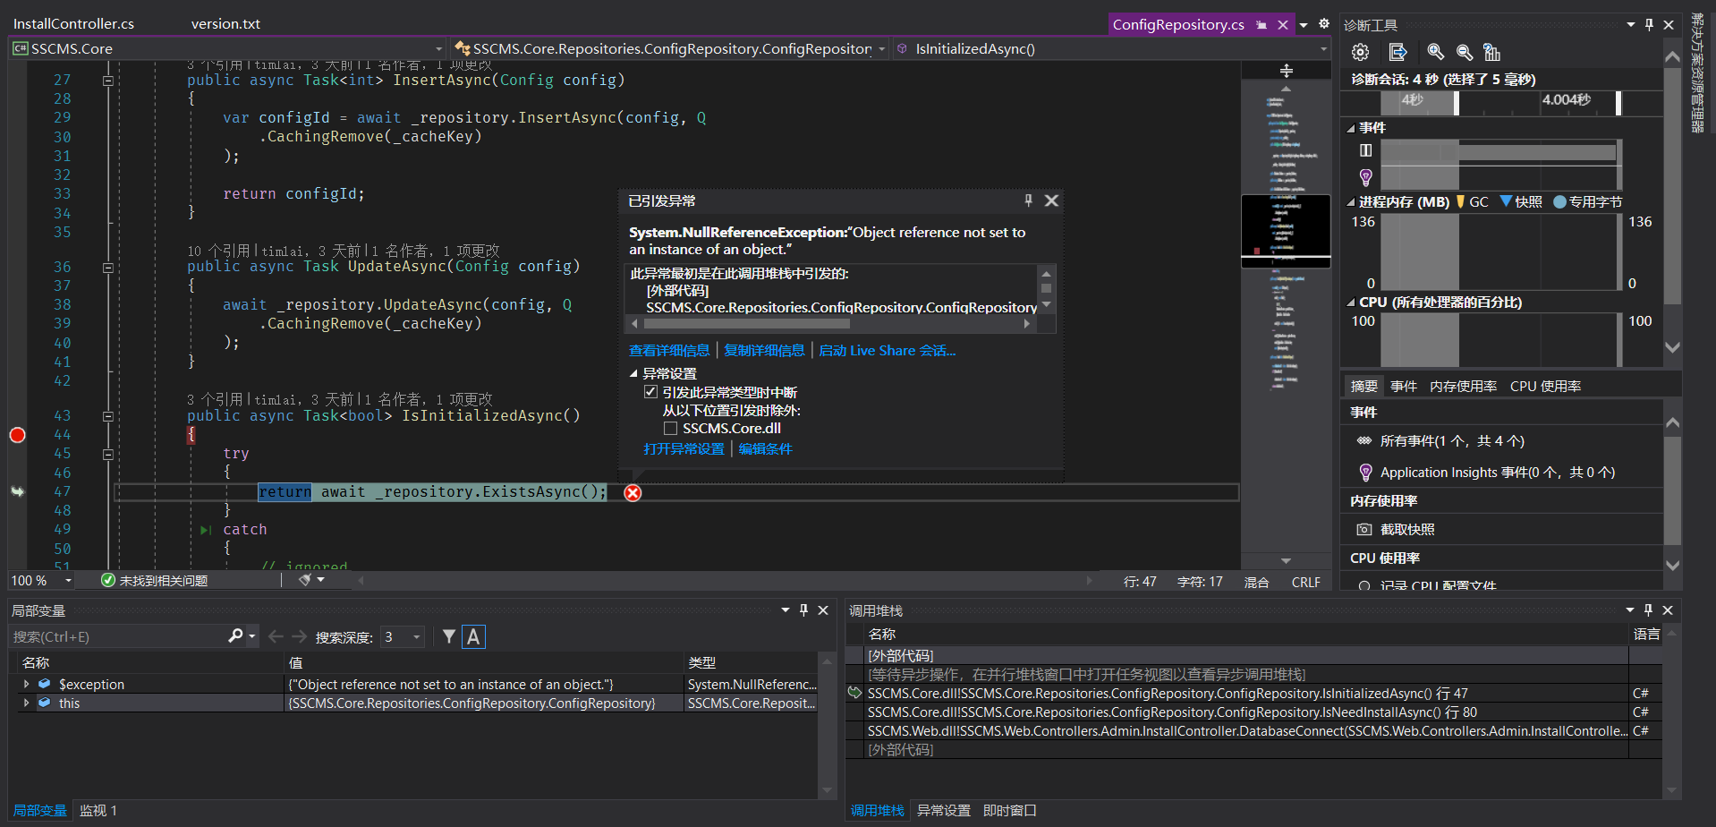Collapse the InsertAsync method at line 27
This screenshot has width=1716, height=827.
click(x=108, y=81)
